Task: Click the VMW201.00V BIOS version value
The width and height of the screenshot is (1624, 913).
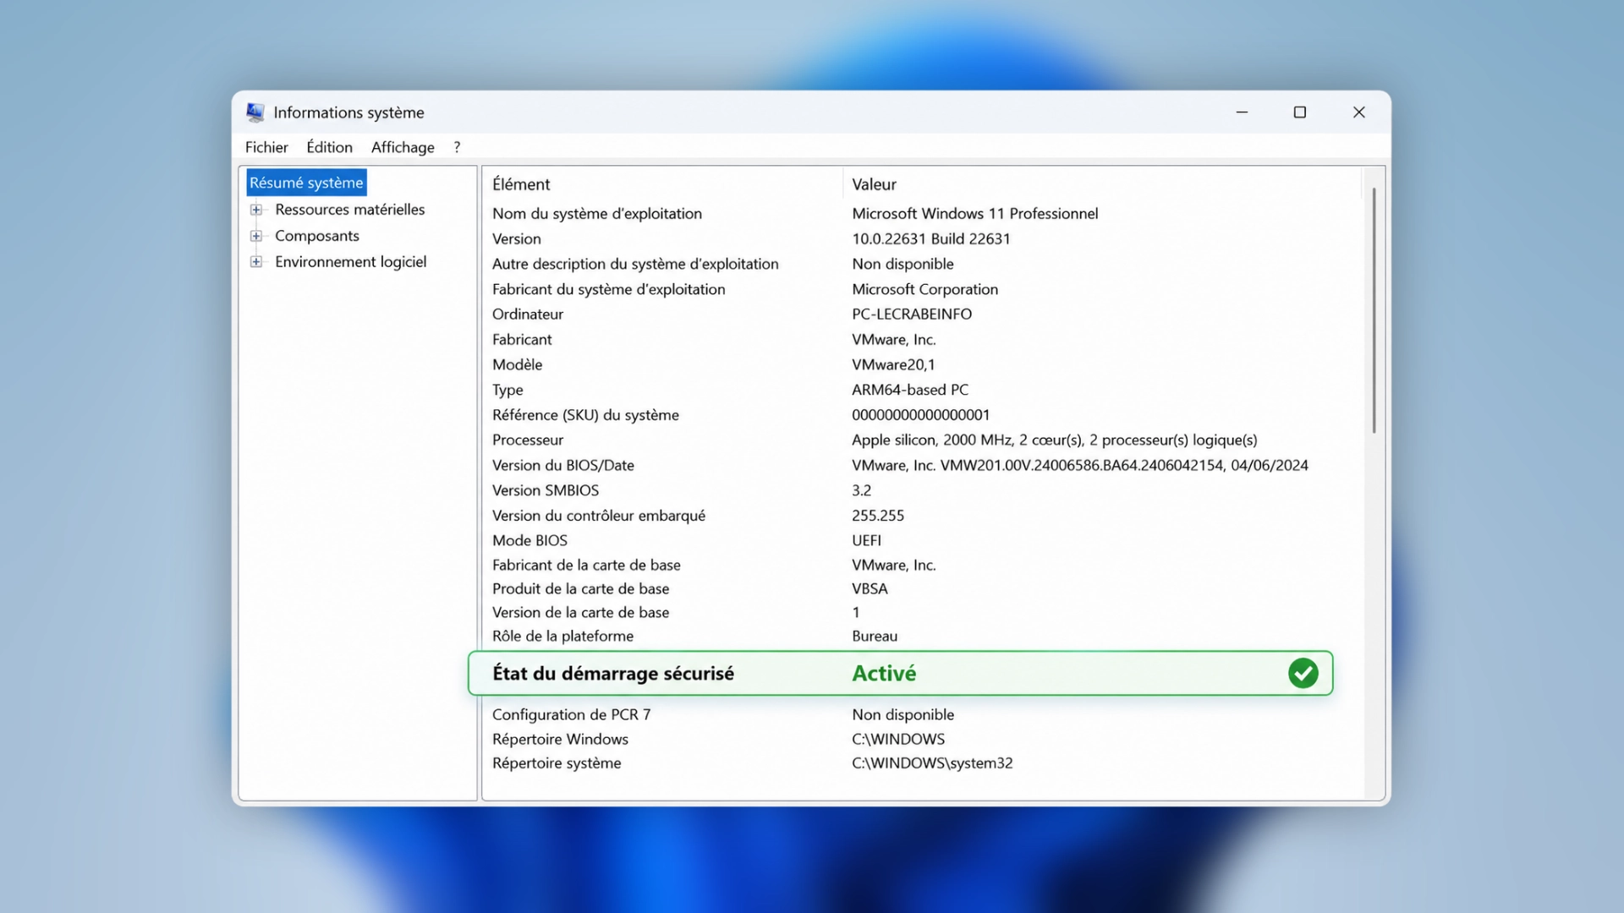Action: point(1080,466)
